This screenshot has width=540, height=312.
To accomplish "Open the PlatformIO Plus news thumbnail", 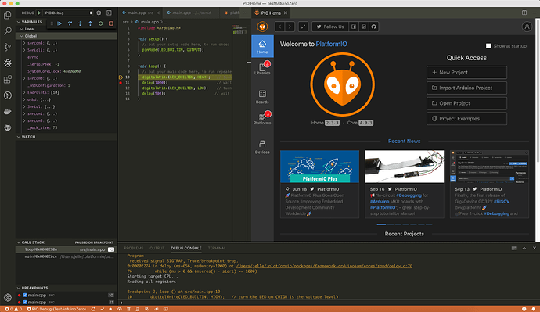I will (x=319, y=167).
